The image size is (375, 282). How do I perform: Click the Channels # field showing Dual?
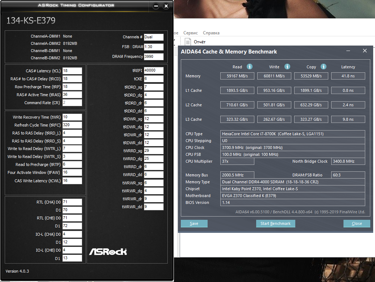(154, 37)
